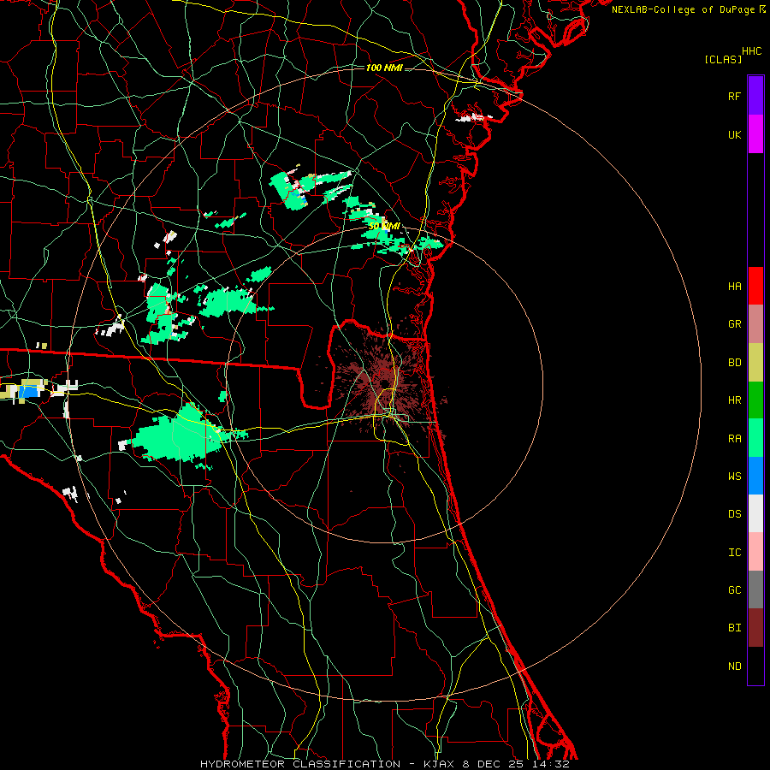Click the ND black legend swatch
770x770 pixels.
(x=755, y=666)
